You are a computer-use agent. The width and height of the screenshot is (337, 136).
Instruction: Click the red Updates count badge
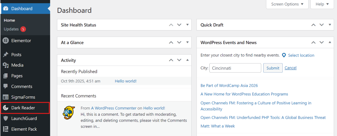(x=23, y=29)
